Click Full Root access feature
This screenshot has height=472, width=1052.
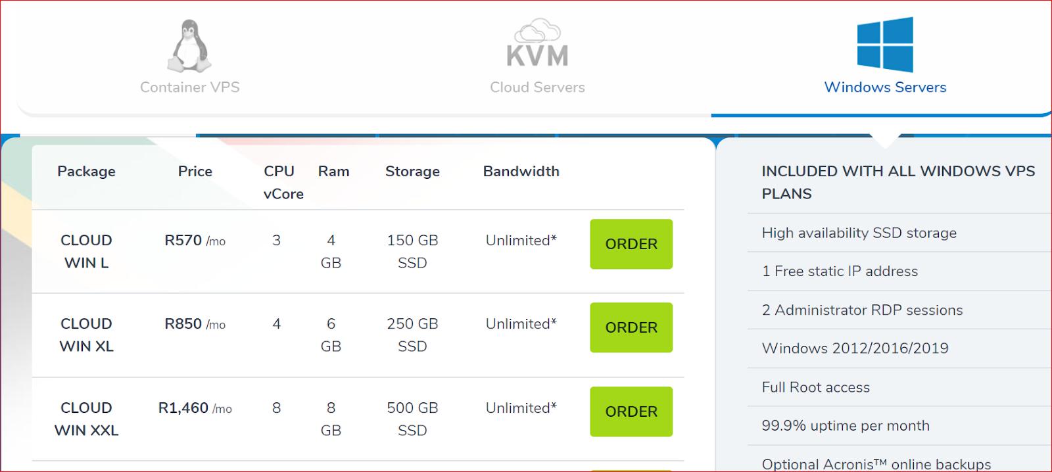pyautogui.click(x=816, y=387)
